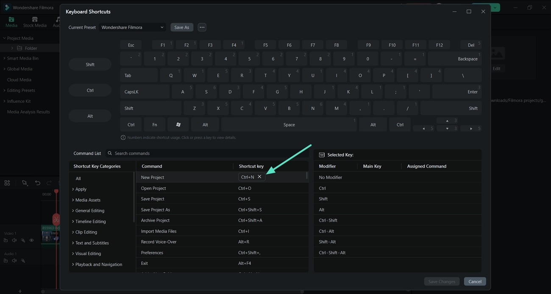Click the left arrow key on keyboard
The image size is (551, 294).
coord(423,128)
